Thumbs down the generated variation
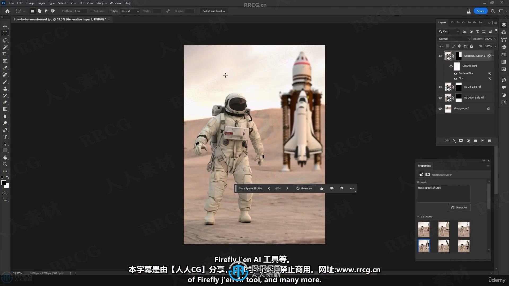This screenshot has height=286, width=509. tap(331, 188)
